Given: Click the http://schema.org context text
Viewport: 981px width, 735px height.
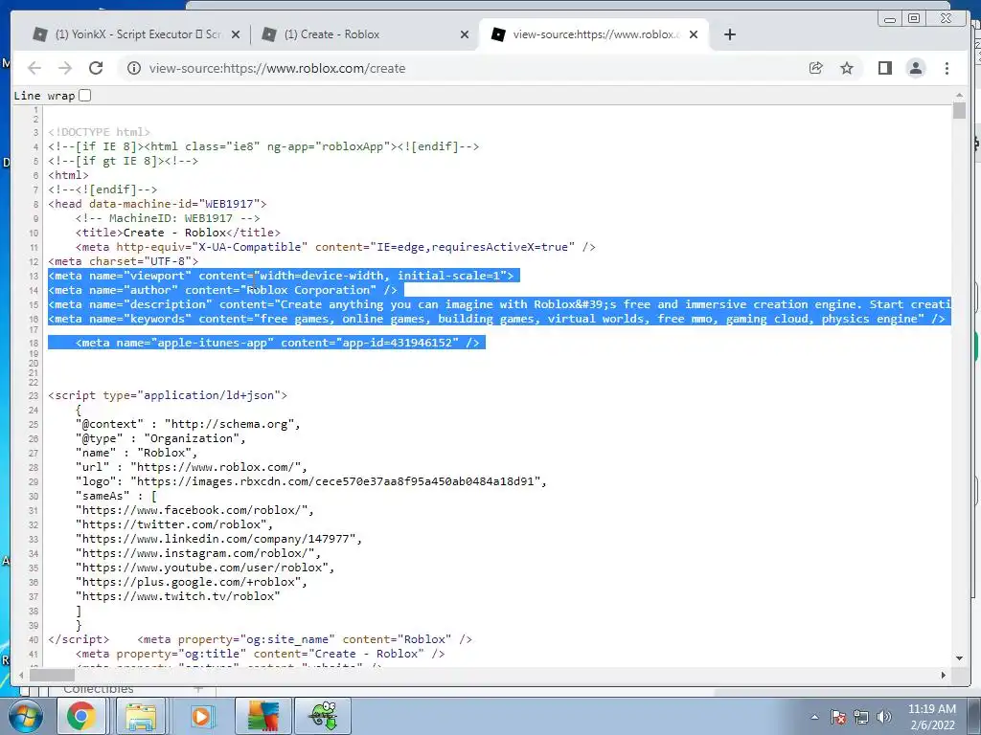Looking at the screenshot, I should pos(229,424).
